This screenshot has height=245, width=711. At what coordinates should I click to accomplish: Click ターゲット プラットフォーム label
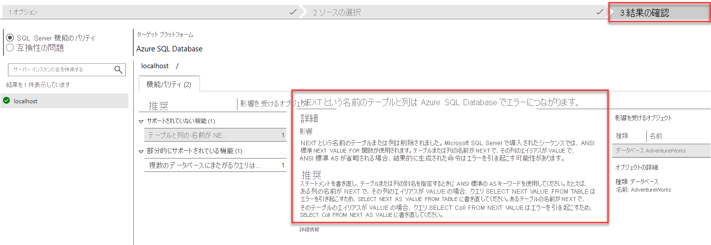tap(165, 35)
